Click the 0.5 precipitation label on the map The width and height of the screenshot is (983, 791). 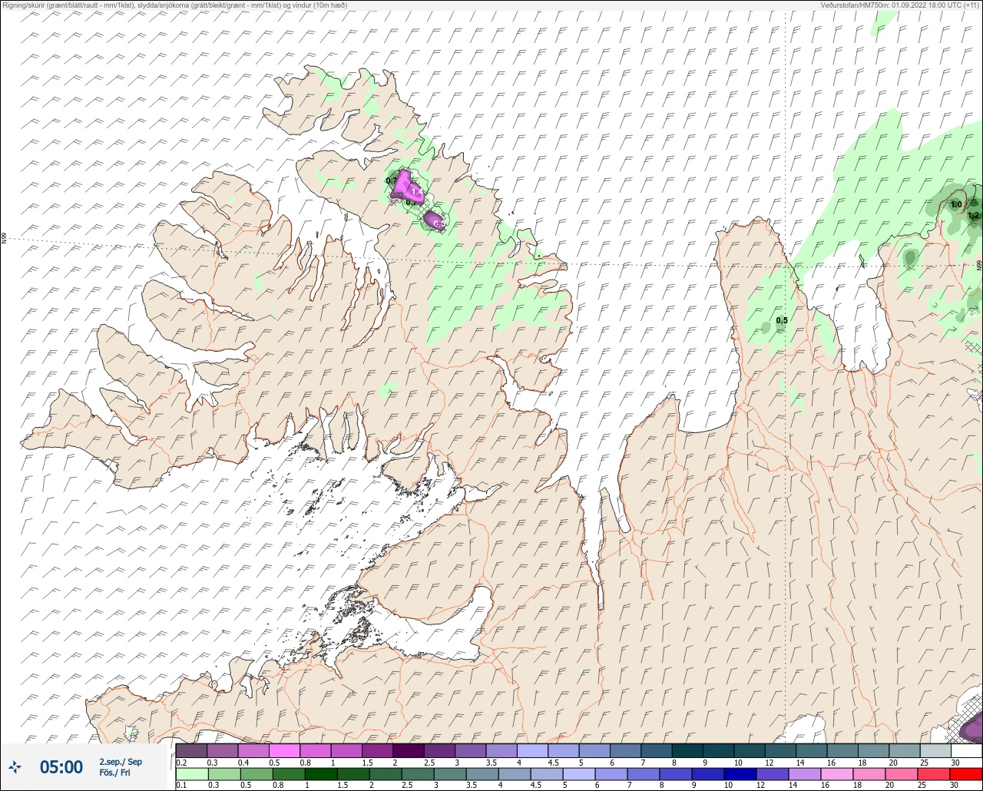click(782, 320)
